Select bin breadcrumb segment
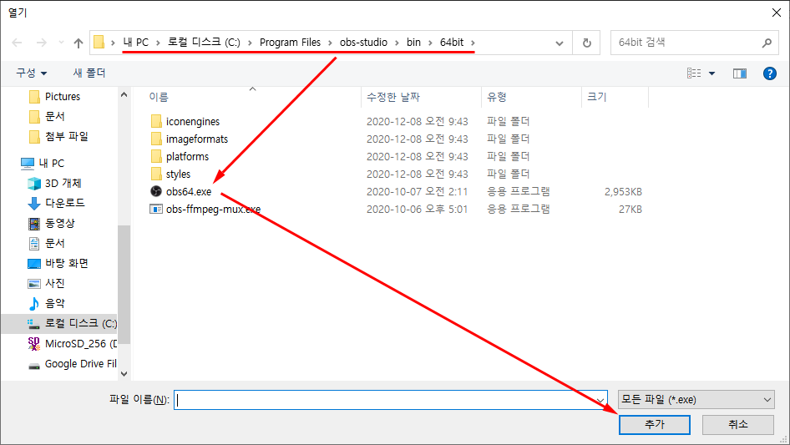Screen dimensions: 790x445 tap(413, 43)
